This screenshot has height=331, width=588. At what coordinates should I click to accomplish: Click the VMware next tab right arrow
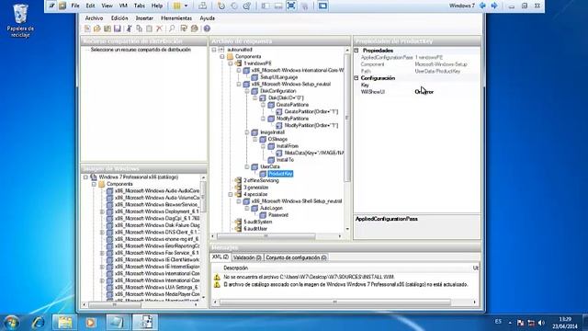pyautogui.click(x=494, y=6)
